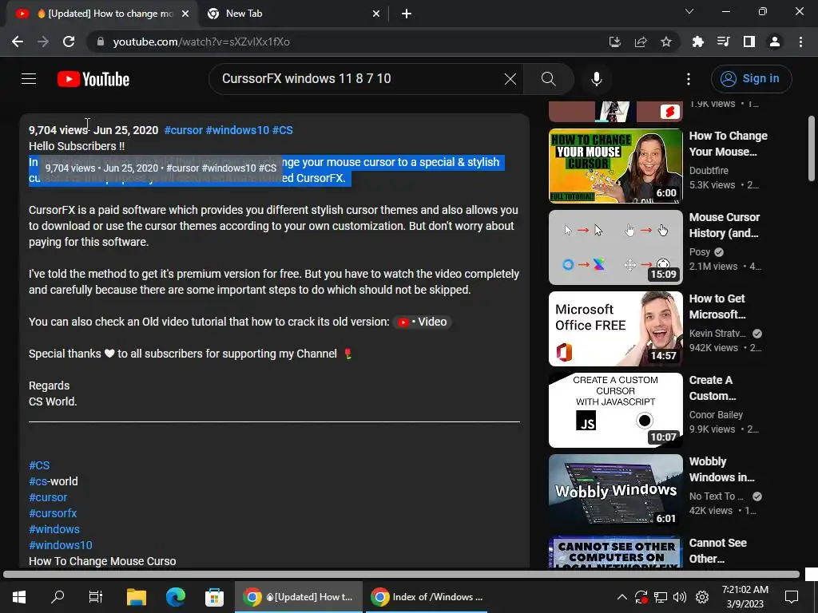Open the old version Video link
Viewport: 818px width, 613px height.
pos(423,322)
